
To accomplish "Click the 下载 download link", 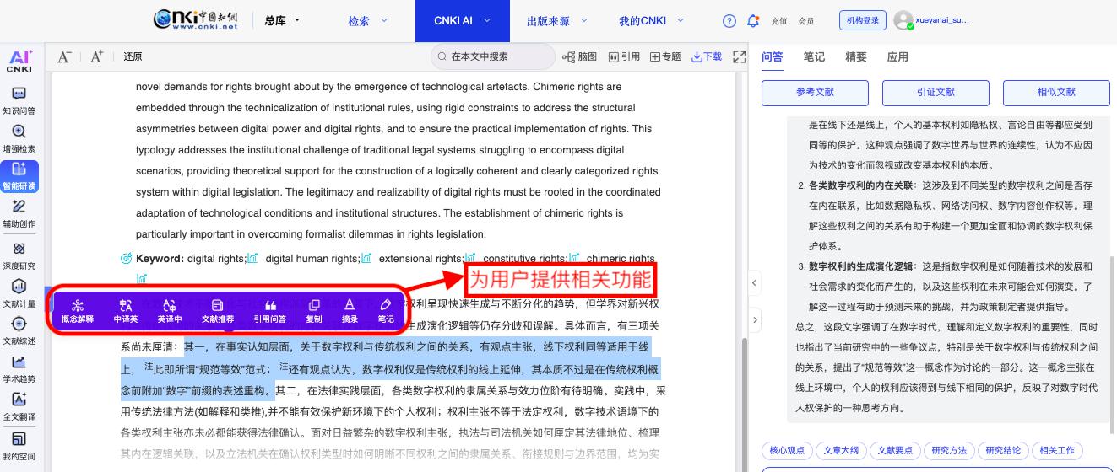I will click(707, 56).
